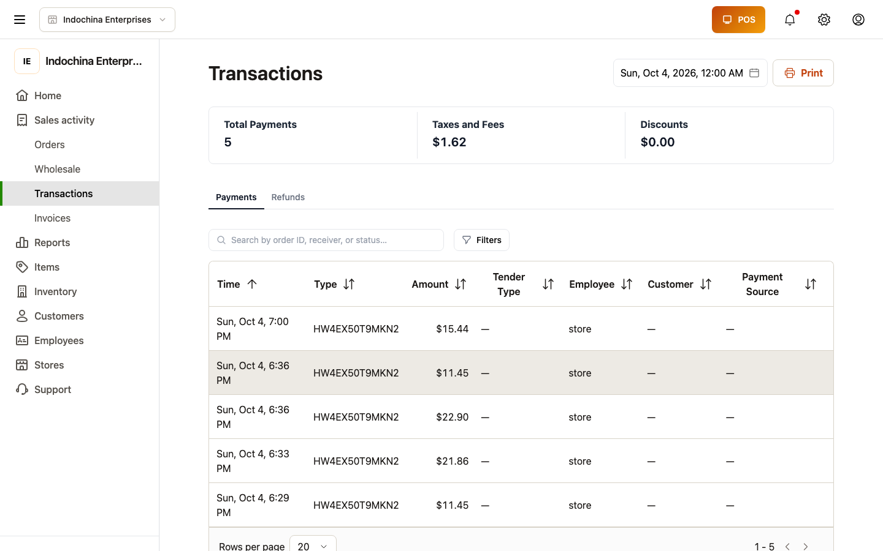Viewport: 883px width, 551px height.
Task: Switch to the Refunds tab
Action: (x=288, y=197)
